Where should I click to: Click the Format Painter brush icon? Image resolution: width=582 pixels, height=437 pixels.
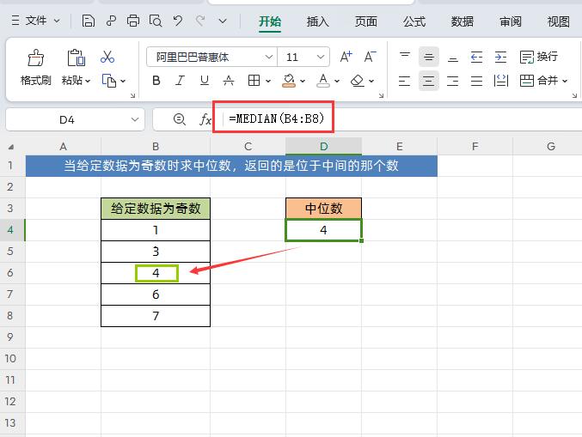[x=35, y=58]
